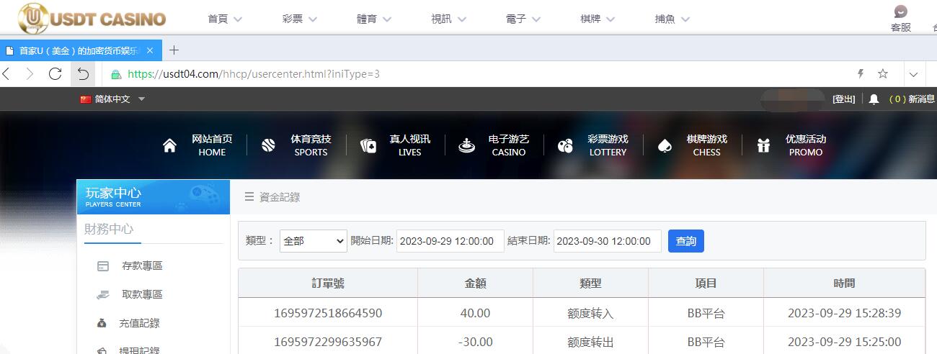Open 真人视讯 LIVES section

[x=409, y=145]
